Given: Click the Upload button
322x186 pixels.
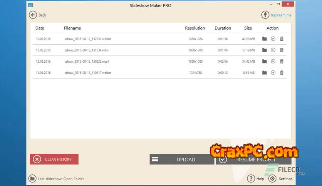Looking at the screenshot, I should [182, 159].
